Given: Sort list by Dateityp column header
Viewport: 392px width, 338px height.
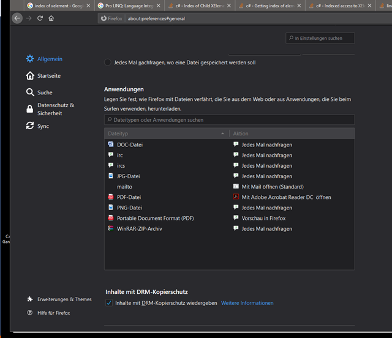Looking at the screenshot, I should [x=165, y=133].
